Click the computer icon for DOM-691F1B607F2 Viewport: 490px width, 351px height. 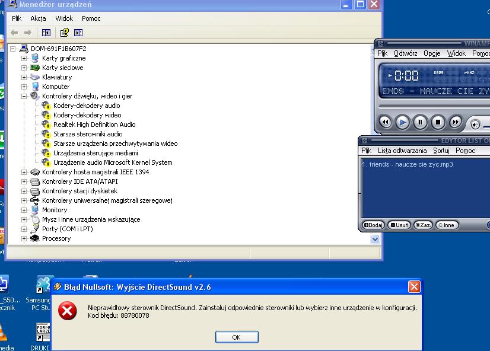[24, 49]
